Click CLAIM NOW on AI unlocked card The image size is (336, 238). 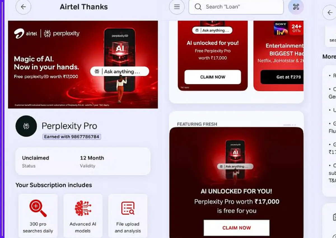[213, 77]
